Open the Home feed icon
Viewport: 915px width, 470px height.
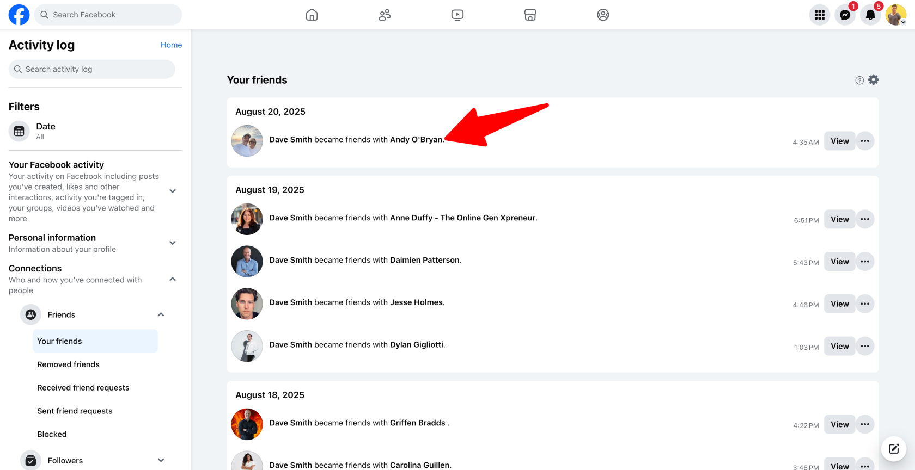tap(312, 15)
